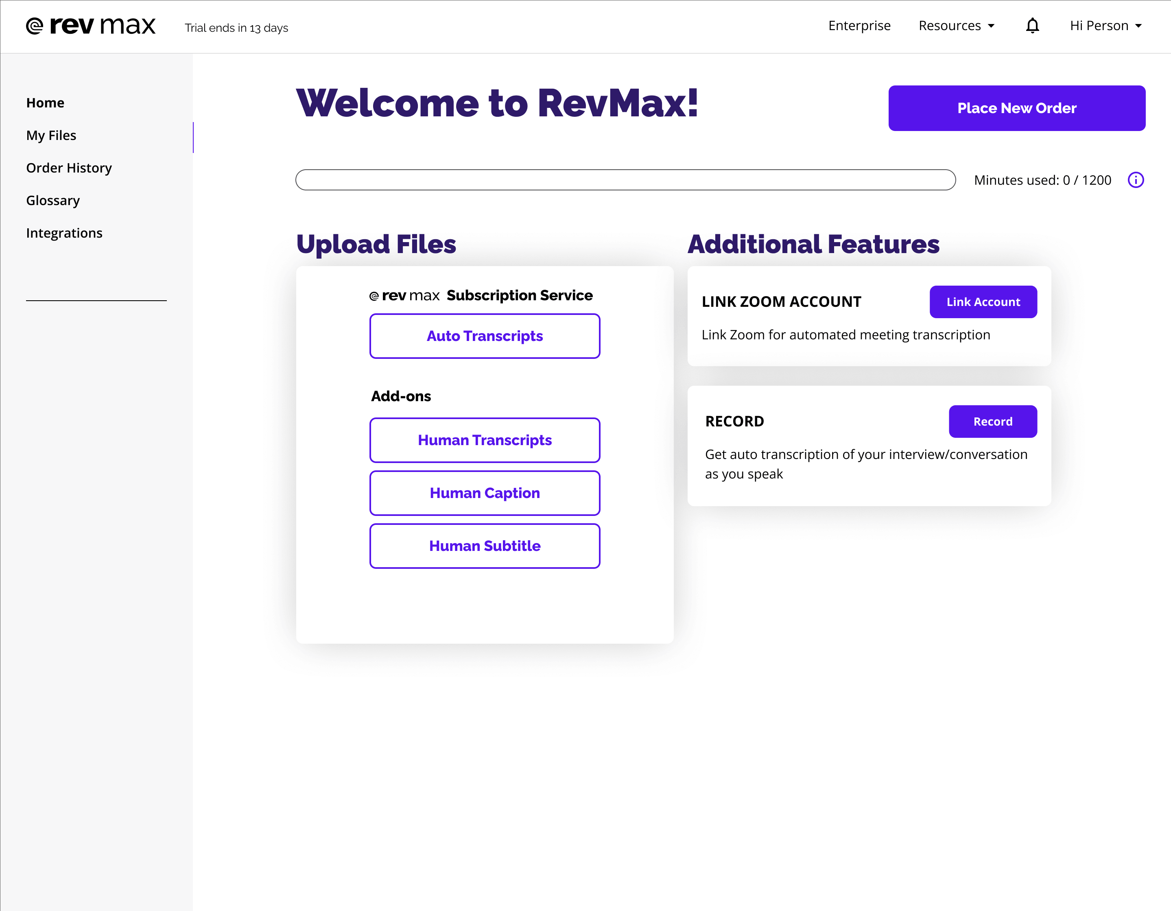The width and height of the screenshot is (1171, 911).
Task: Click the rev max logo in upload card
Action: 404,295
